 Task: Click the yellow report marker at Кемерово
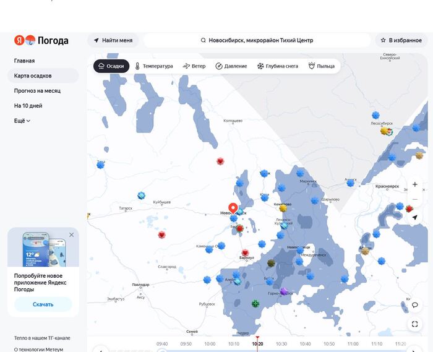pos(283,208)
